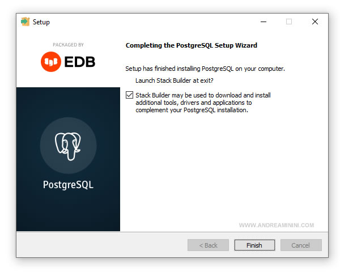Click the Setup installer icon in title bar

[x=25, y=22]
